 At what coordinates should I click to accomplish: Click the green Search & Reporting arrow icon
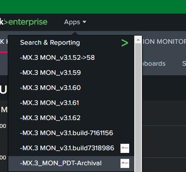click(x=125, y=43)
